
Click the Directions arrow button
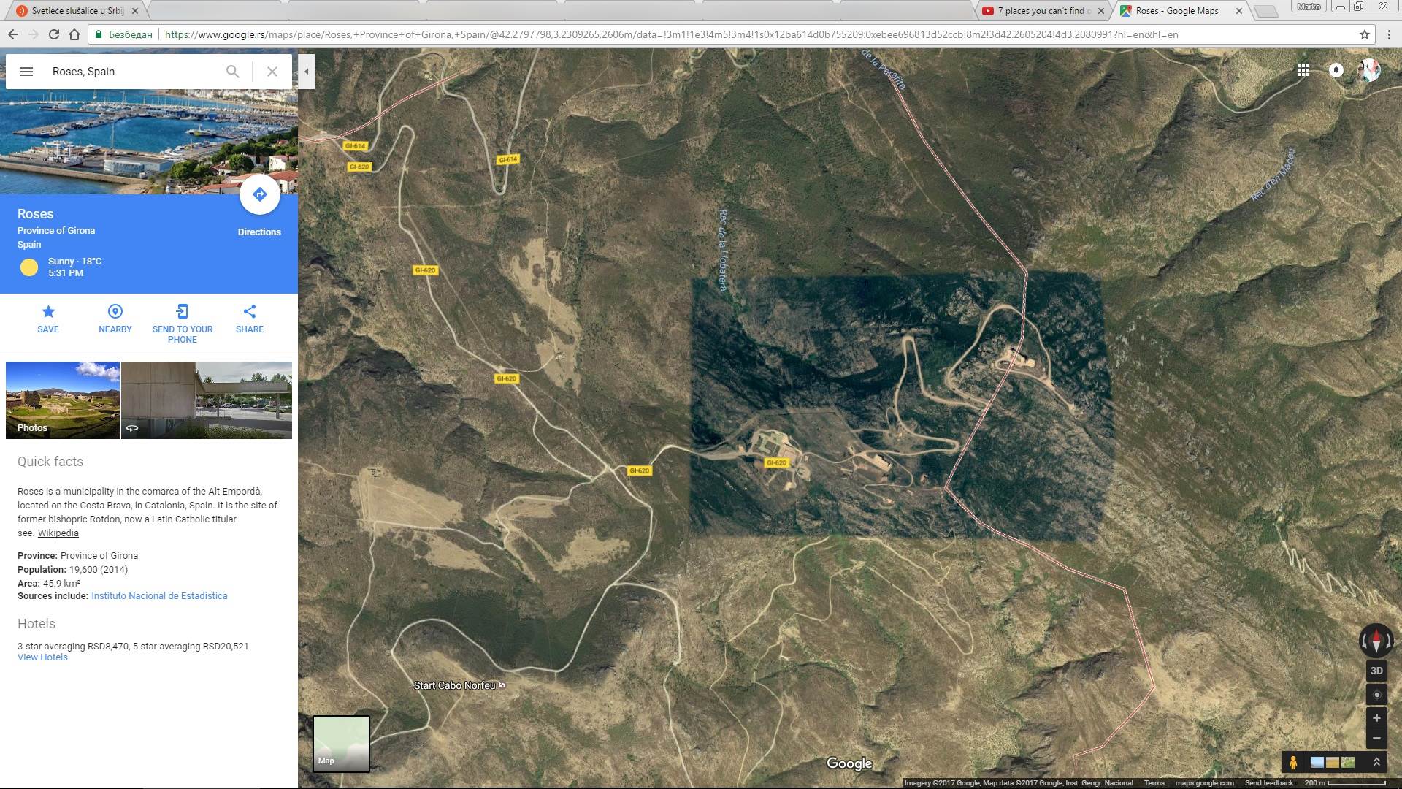tap(259, 195)
